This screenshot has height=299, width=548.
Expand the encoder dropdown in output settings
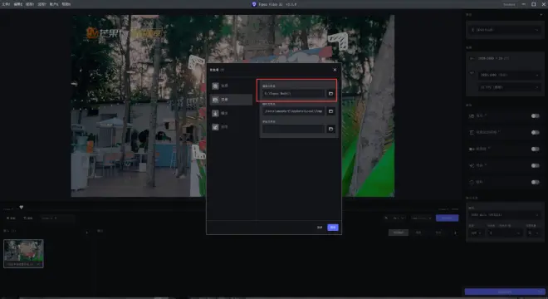pos(505,215)
